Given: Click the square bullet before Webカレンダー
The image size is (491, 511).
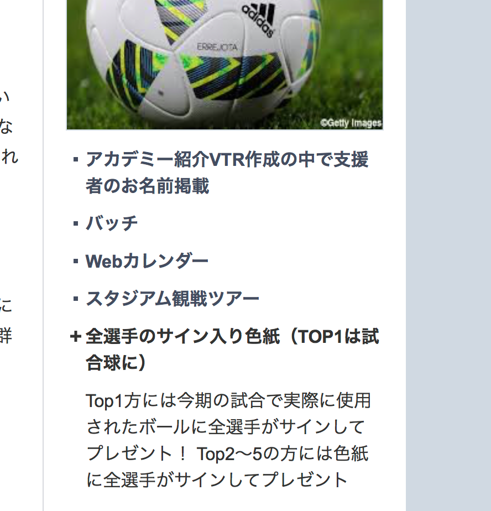Looking at the screenshot, I should (76, 262).
